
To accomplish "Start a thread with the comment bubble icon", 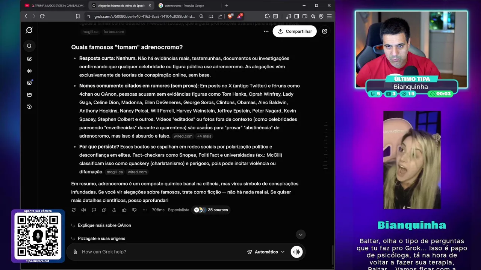I will [x=94, y=210].
